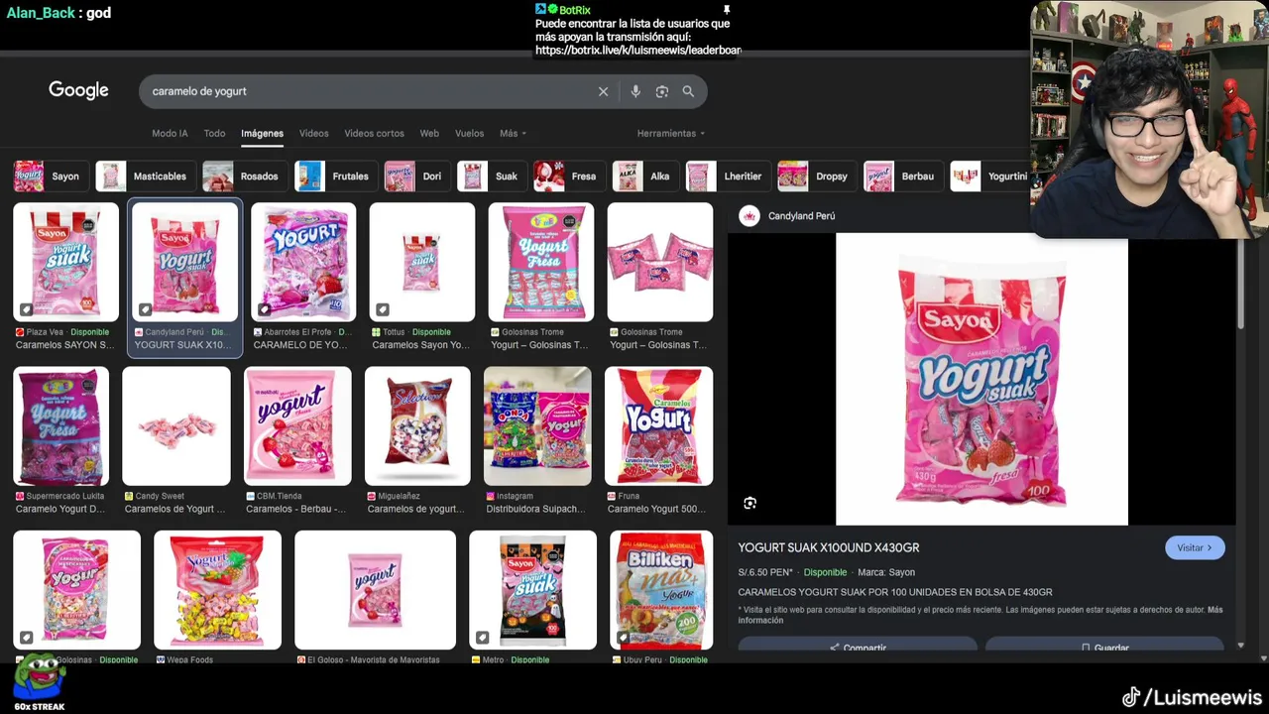
Task: Open the Candyland Perú source link
Action: (x=801, y=215)
